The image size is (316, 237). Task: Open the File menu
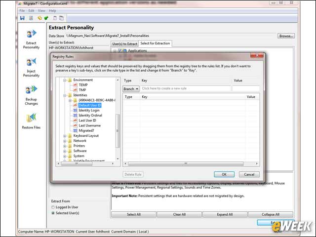(22, 11)
